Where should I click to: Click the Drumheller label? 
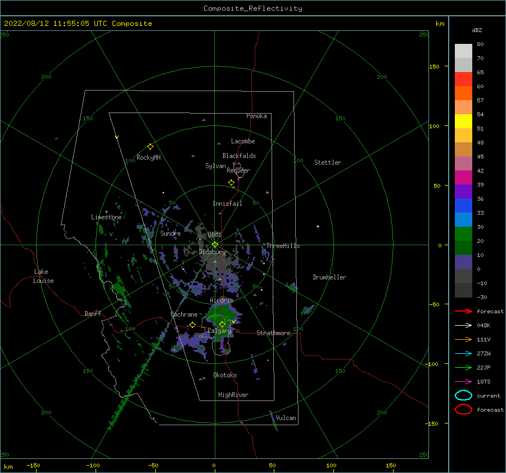(x=329, y=277)
